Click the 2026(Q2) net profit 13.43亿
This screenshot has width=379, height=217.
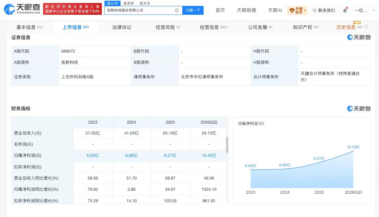[x=209, y=156]
